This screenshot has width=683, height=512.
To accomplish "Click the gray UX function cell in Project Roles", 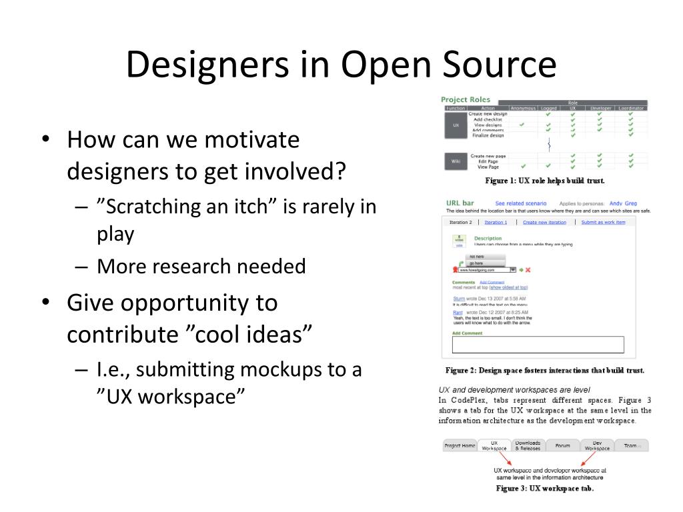I will 456,125.
